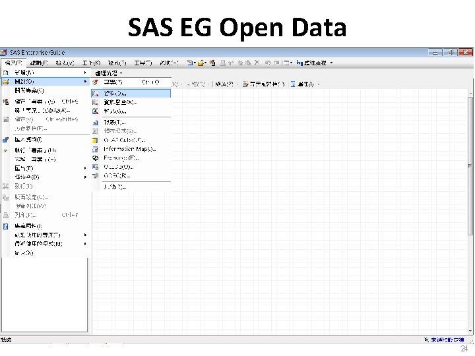Choose Save Project with Ctrl+S shortcut
This screenshot has height=356, width=475.
(x=46, y=102)
